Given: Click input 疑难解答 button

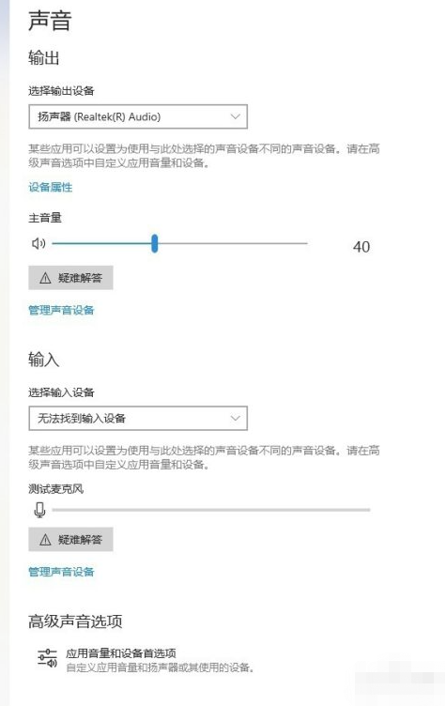Looking at the screenshot, I should coord(70,540).
